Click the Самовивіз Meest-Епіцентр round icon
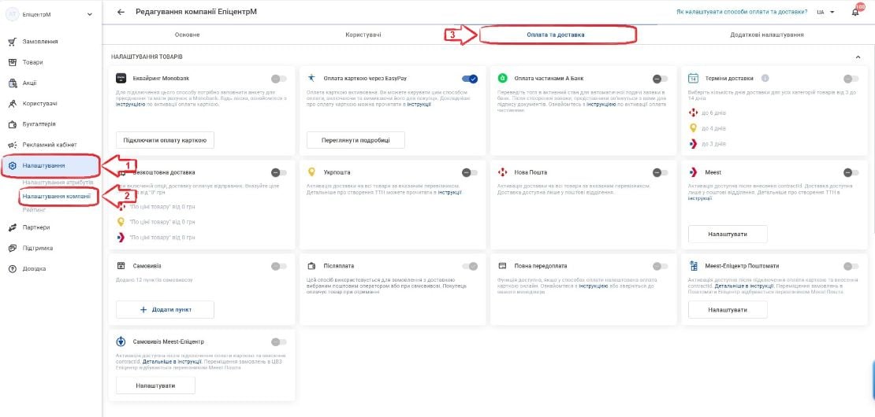The height and width of the screenshot is (417, 875). [x=121, y=341]
